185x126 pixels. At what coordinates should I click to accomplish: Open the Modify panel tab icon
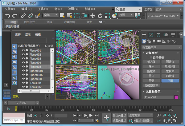(151, 35)
